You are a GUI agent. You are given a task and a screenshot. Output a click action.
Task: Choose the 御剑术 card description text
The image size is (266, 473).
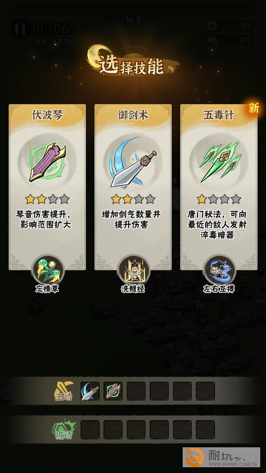tap(131, 219)
